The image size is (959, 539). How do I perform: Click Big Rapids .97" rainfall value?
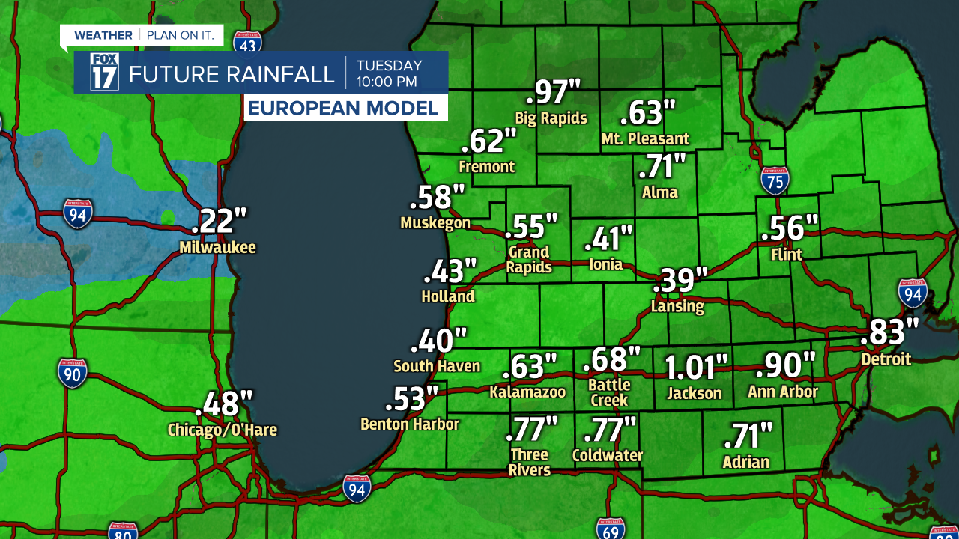coord(553,92)
